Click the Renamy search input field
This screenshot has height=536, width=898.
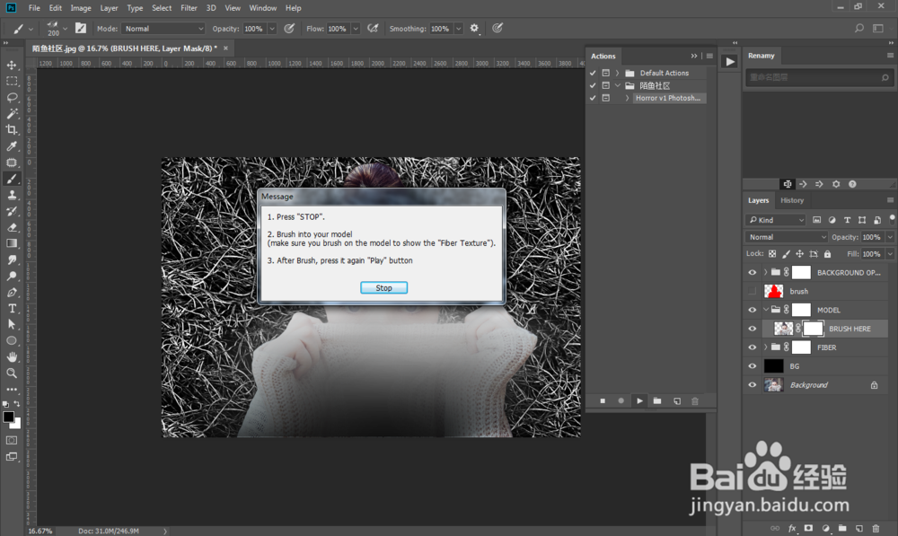(819, 77)
